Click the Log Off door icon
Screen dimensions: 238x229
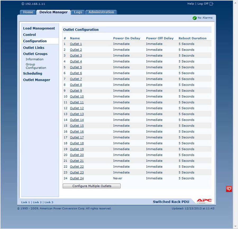point(211,4)
